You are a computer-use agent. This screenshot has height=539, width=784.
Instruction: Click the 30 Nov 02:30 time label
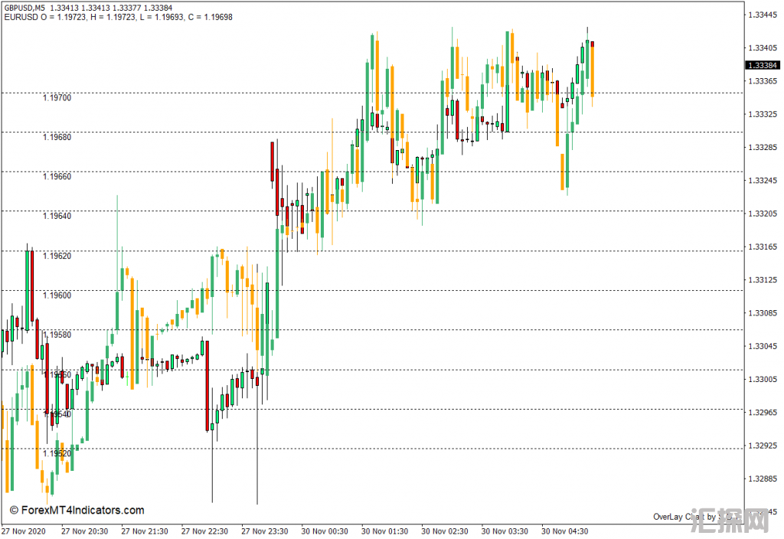coord(443,531)
